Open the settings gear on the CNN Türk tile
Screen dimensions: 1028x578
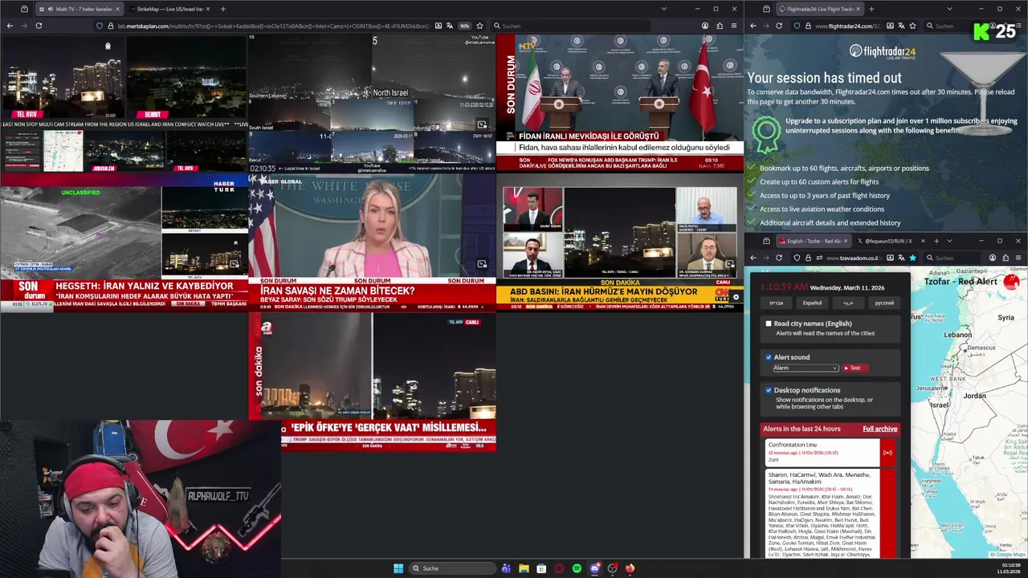pyautogui.click(x=735, y=297)
